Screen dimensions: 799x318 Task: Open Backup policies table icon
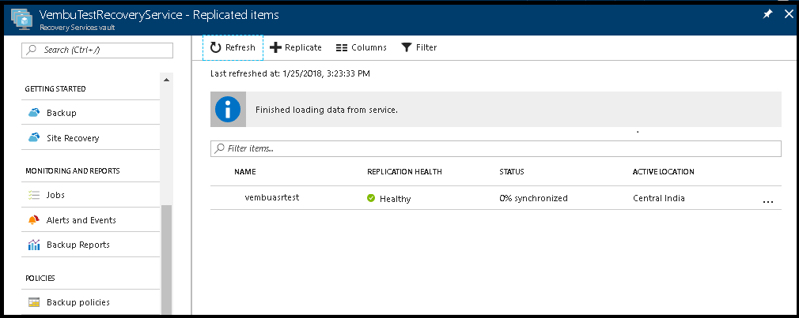(34, 302)
